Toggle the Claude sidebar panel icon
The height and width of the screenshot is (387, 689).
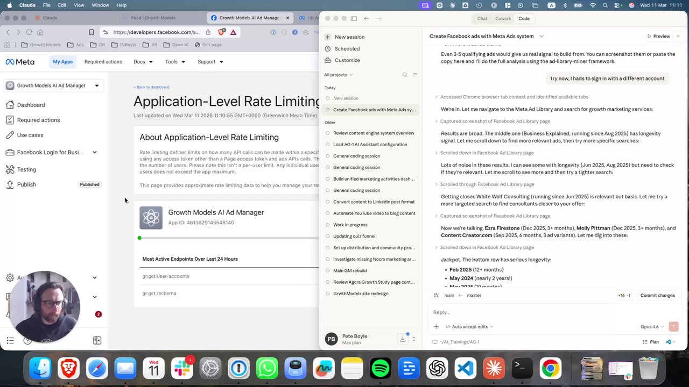point(354,18)
